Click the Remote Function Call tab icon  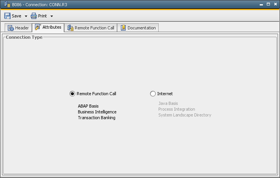70,28
